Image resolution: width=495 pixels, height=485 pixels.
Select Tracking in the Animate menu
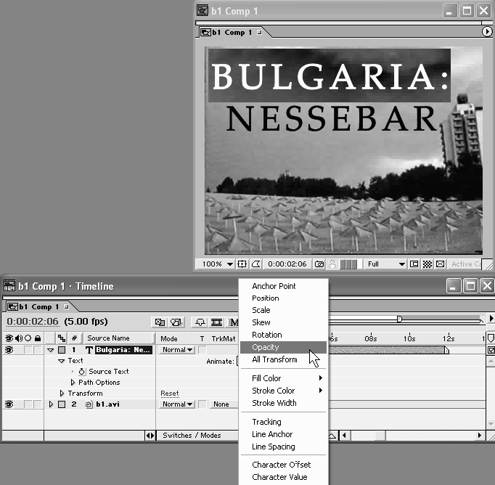coord(266,422)
